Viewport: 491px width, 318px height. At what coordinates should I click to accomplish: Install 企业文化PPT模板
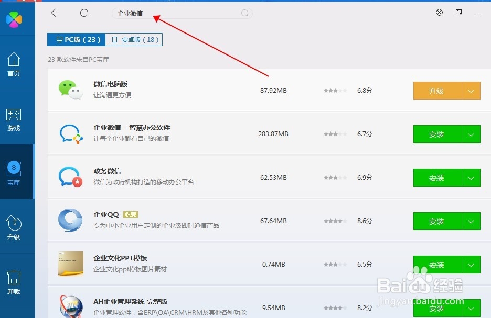[x=437, y=265]
